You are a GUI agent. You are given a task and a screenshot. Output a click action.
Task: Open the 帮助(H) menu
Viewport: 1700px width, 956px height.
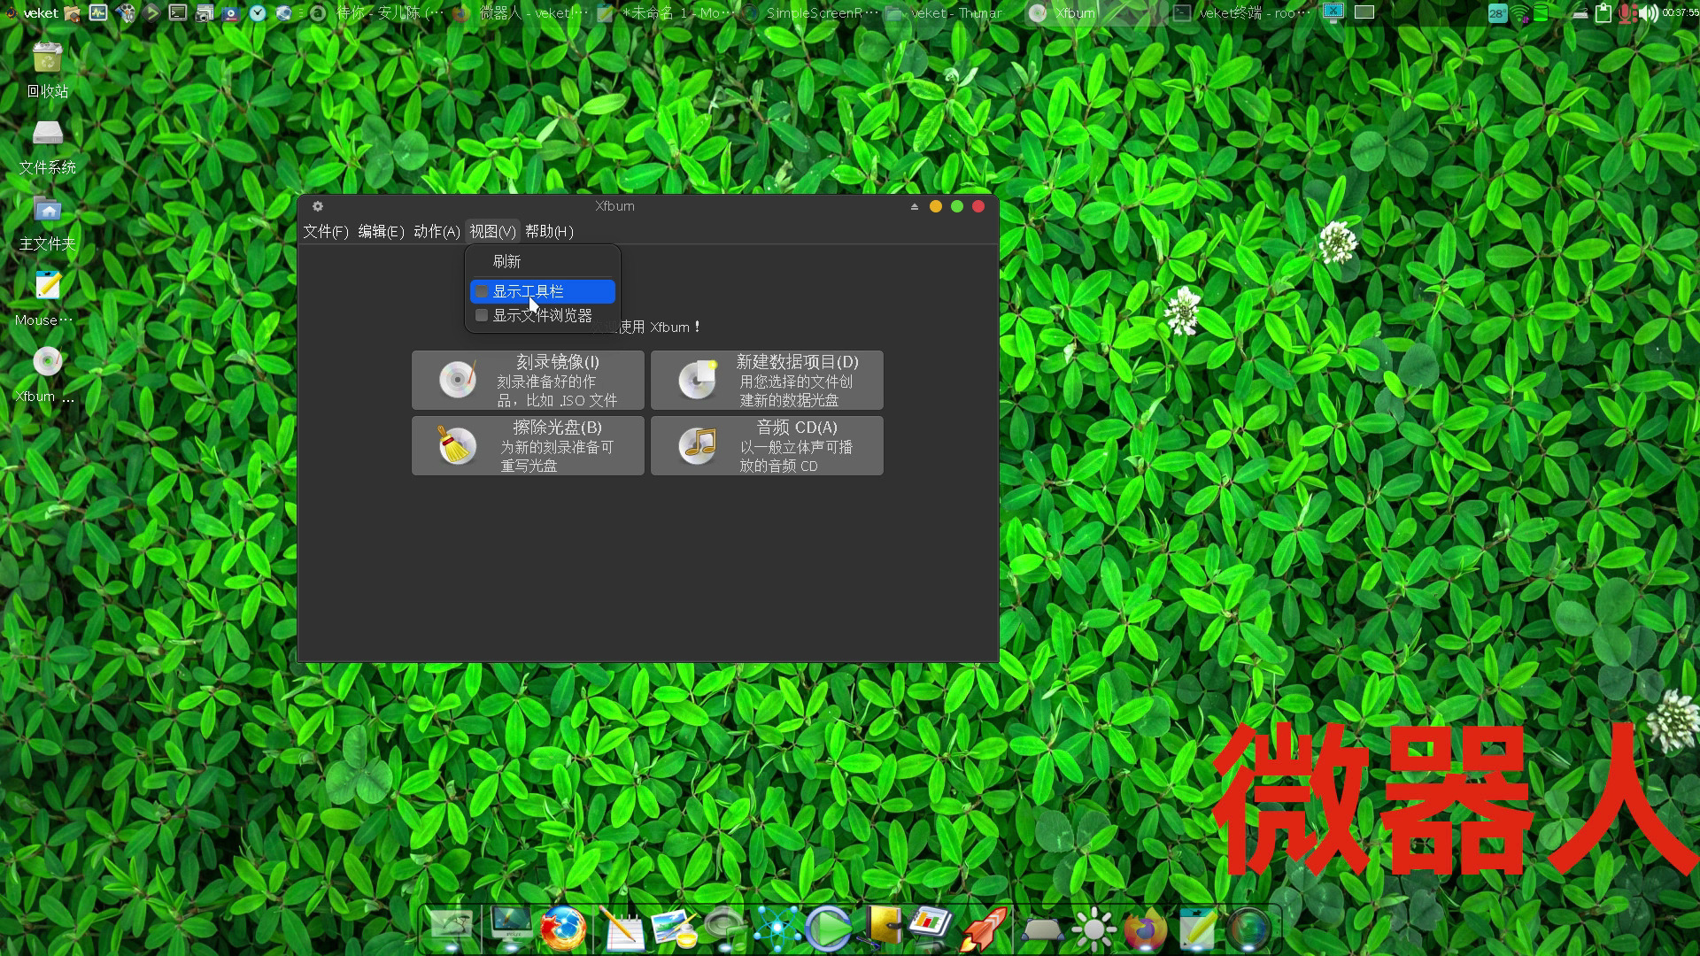[549, 231]
